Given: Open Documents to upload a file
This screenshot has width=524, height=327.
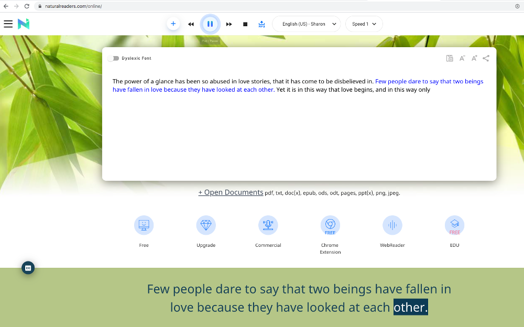Looking at the screenshot, I should click(231, 192).
